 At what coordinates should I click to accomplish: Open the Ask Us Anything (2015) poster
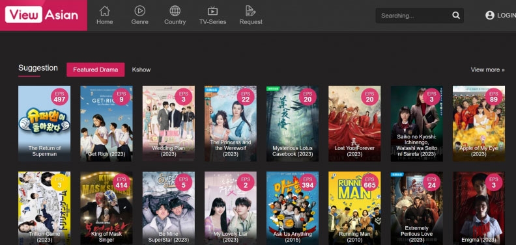pos(293,208)
